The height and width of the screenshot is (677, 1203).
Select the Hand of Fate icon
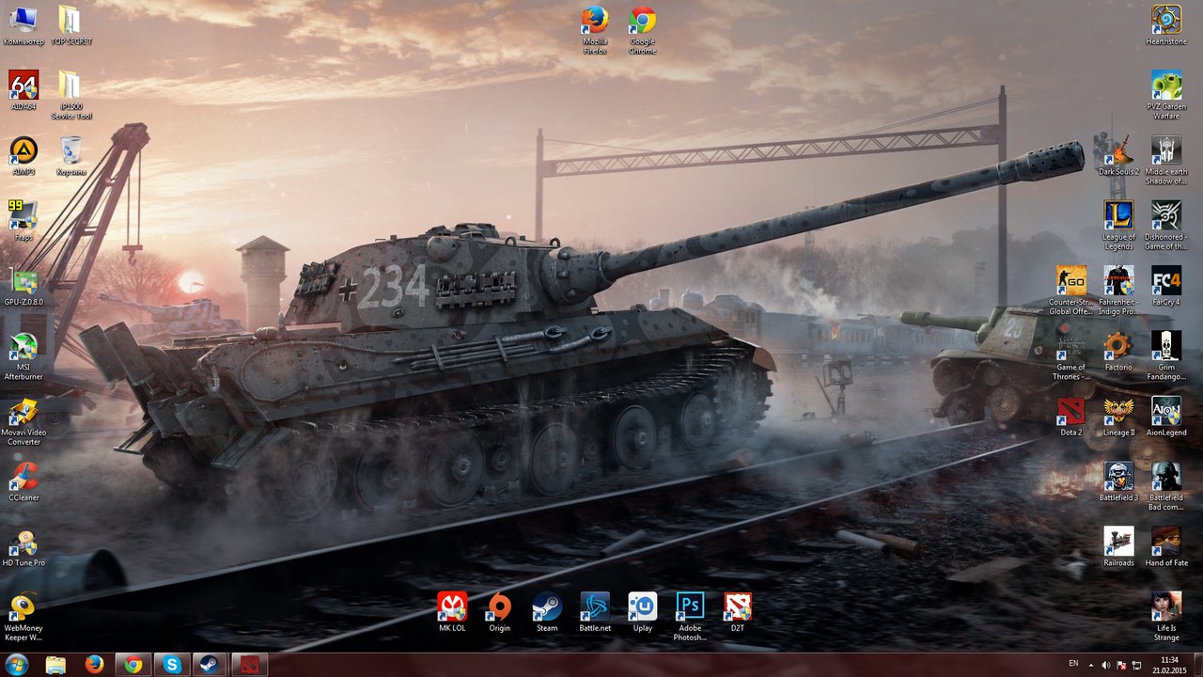(x=1166, y=547)
